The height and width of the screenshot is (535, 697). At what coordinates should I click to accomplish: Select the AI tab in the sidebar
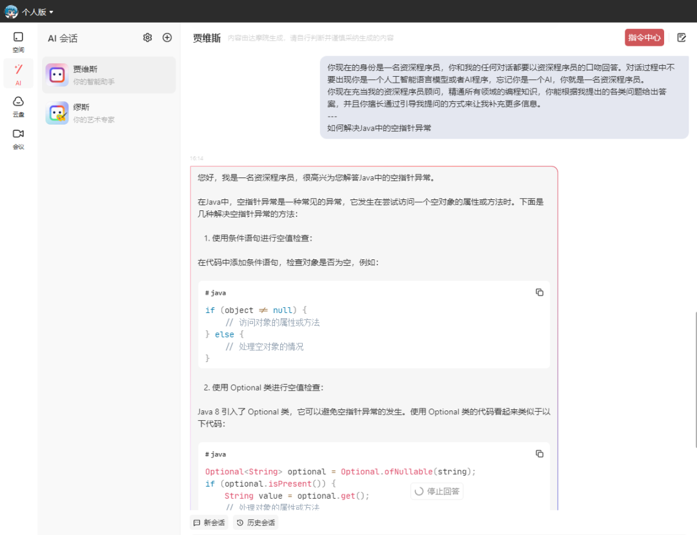pyautogui.click(x=18, y=74)
